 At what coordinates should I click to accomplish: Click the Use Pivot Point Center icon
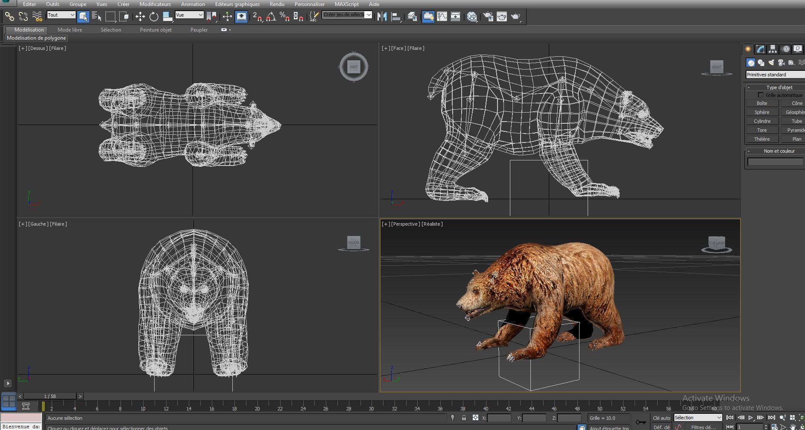211,17
